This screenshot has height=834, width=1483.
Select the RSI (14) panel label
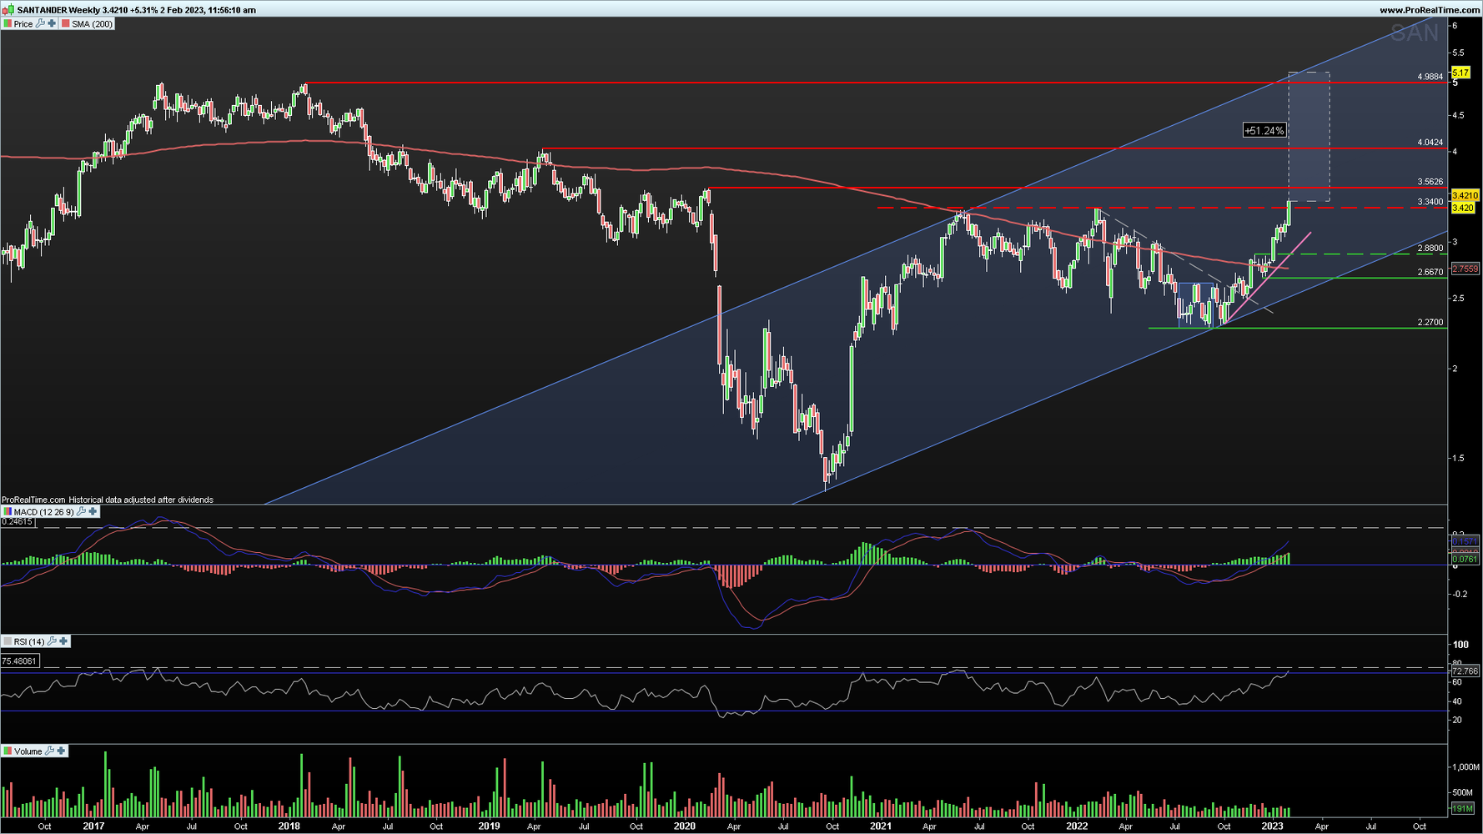pyautogui.click(x=29, y=642)
